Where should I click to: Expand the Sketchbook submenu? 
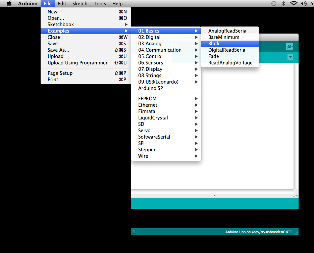pos(60,24)
